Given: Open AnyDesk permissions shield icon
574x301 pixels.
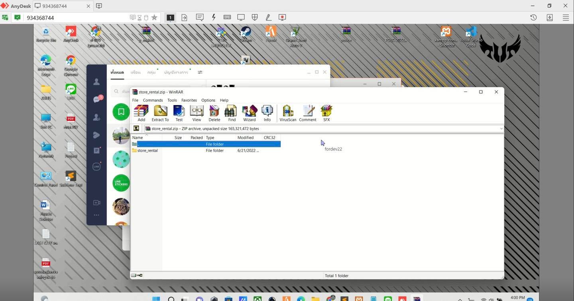Looking at the screenshot, I should click(255, 18).
